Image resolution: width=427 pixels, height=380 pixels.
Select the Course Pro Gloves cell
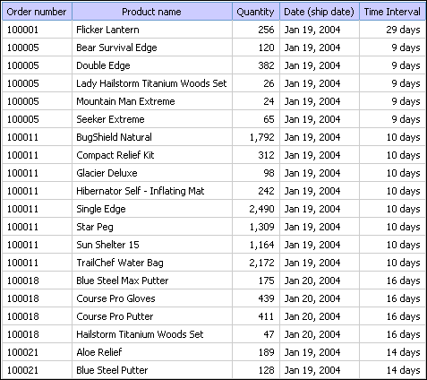point(152,298)
